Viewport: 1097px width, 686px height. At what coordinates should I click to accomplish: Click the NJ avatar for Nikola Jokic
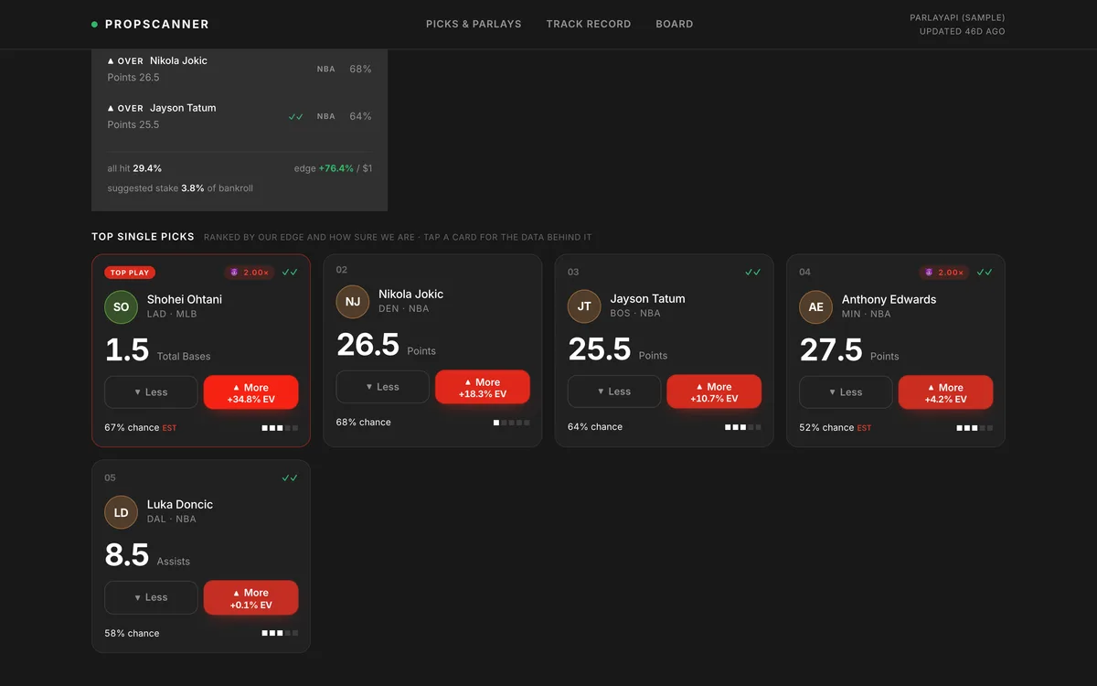(x=353, y=302)
